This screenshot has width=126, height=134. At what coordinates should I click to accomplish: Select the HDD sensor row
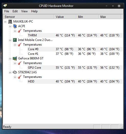point(75,81)
